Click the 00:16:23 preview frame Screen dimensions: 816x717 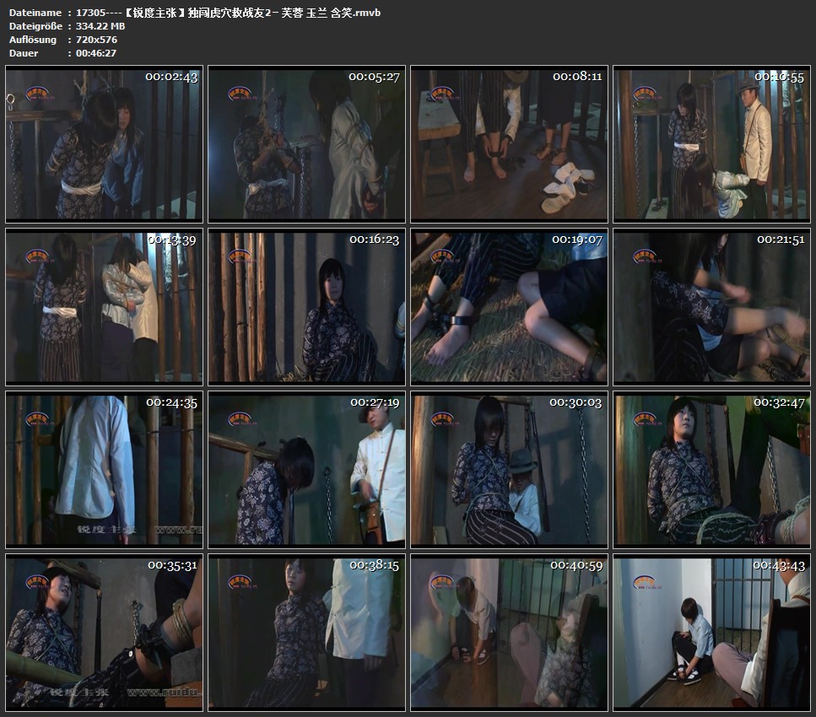click(x=306, y=307)
